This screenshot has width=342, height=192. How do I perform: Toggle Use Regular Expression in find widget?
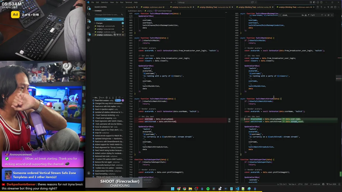pyautogui.click(x=309, y=15)
